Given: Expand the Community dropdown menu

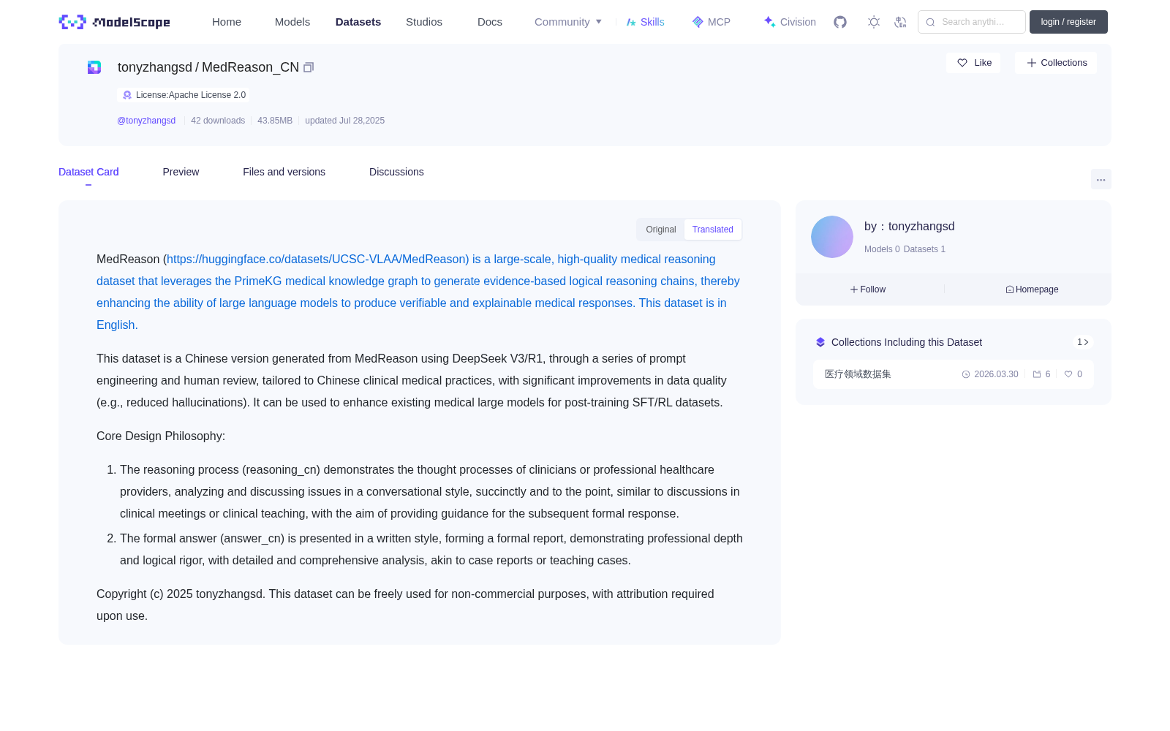Looking at the screenshot, I should point(568,22).
